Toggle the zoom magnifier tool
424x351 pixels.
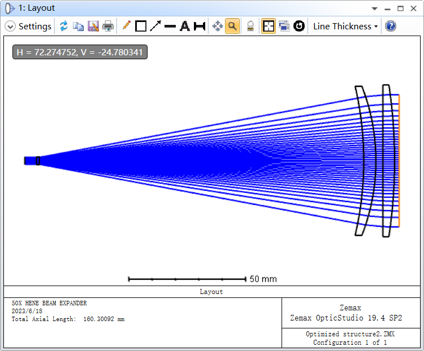[232, 26]
